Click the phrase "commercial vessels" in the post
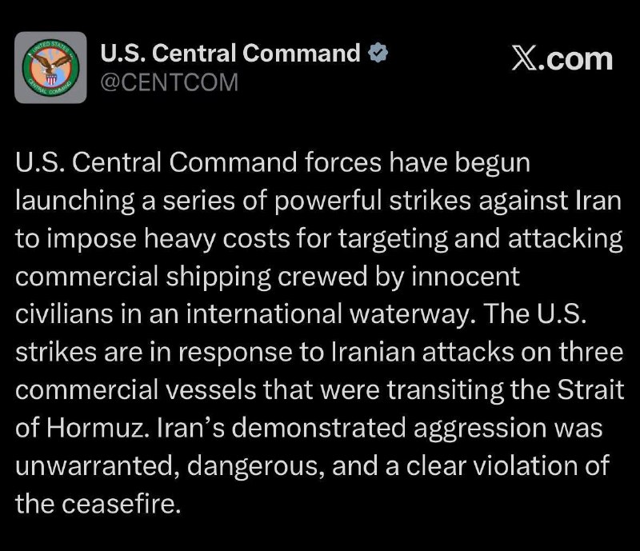640x551 pixels. tap(136, 389)
